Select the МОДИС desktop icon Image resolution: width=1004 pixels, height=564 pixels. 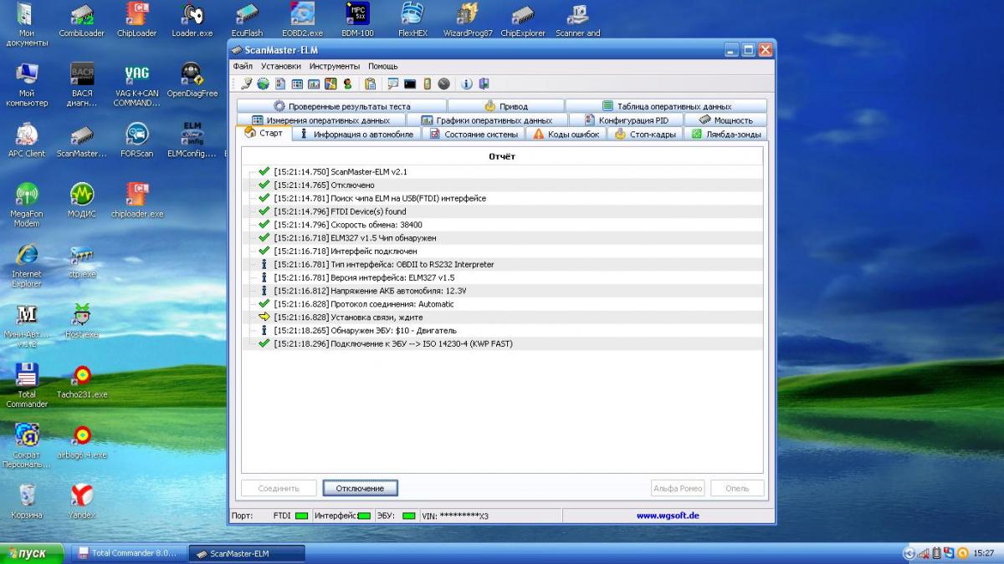pos(82,201)
